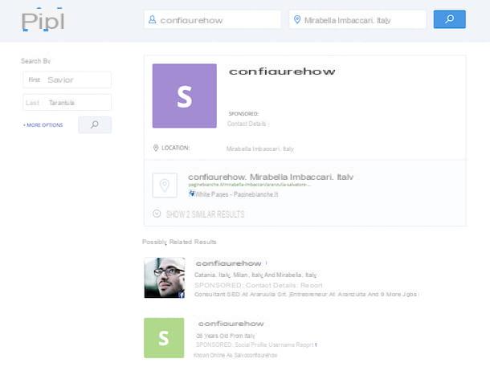Image resolution: width=490 pixels, height=367 pixels.
Task: Click the location pin icon in top search
Action: 297,20
